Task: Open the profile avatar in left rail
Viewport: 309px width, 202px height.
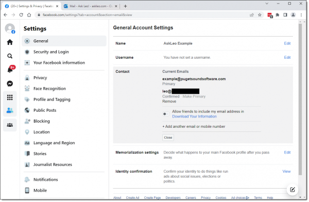Action: tap(10, 28)
